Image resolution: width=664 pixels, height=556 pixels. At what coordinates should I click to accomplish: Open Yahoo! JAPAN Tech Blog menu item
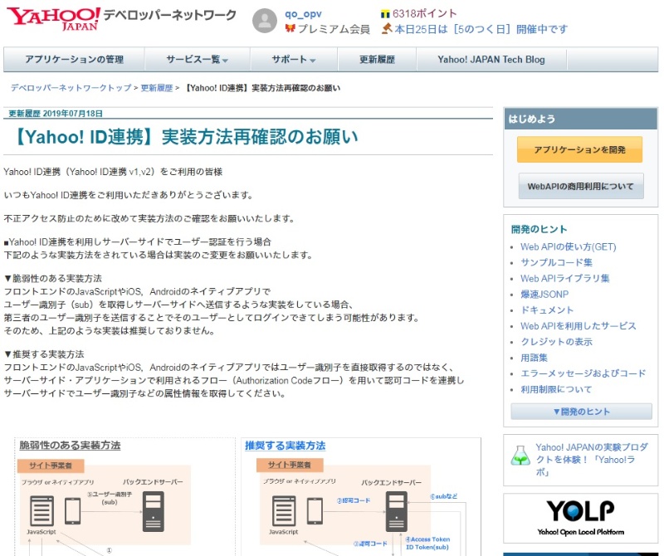(x=491, y=60)
